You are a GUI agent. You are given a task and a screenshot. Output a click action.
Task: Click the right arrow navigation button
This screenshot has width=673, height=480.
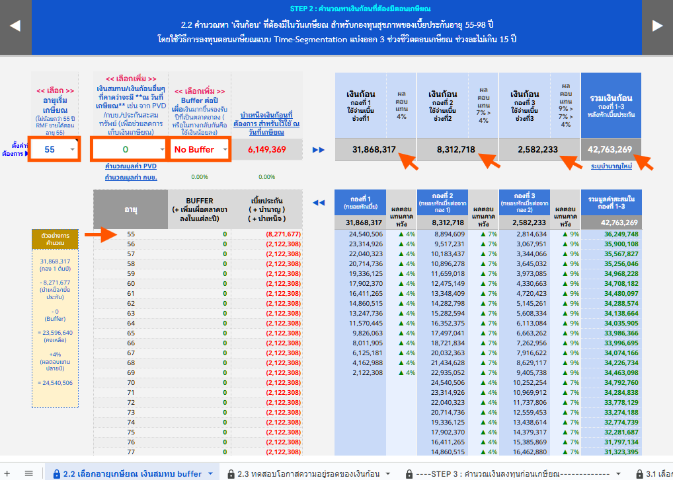click(x=657, y=26)
